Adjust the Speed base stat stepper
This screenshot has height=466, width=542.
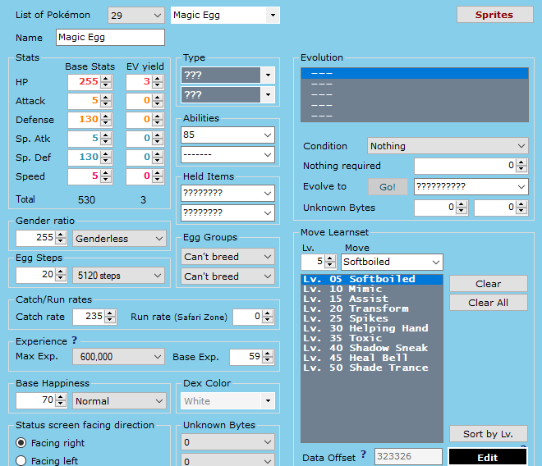106,176
